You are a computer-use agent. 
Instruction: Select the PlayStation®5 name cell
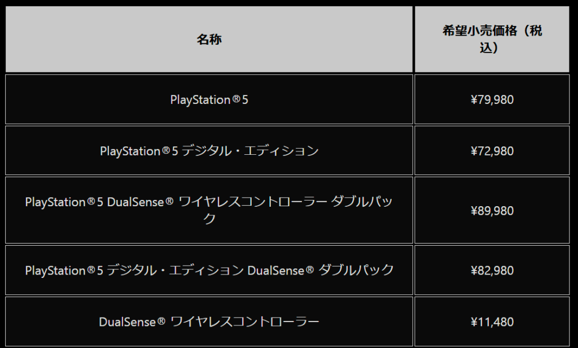click(209, 99)
